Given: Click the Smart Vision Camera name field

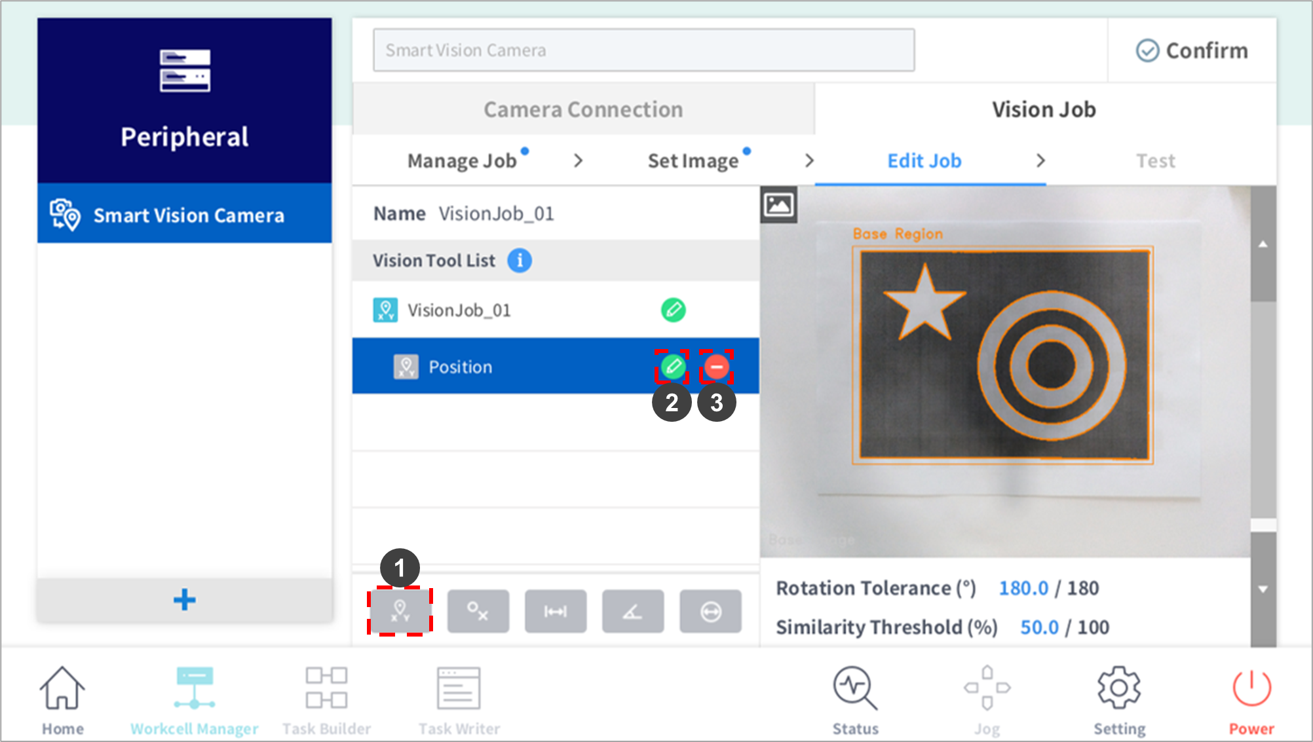Looking at the screenshot, I should tap(643, 50).
